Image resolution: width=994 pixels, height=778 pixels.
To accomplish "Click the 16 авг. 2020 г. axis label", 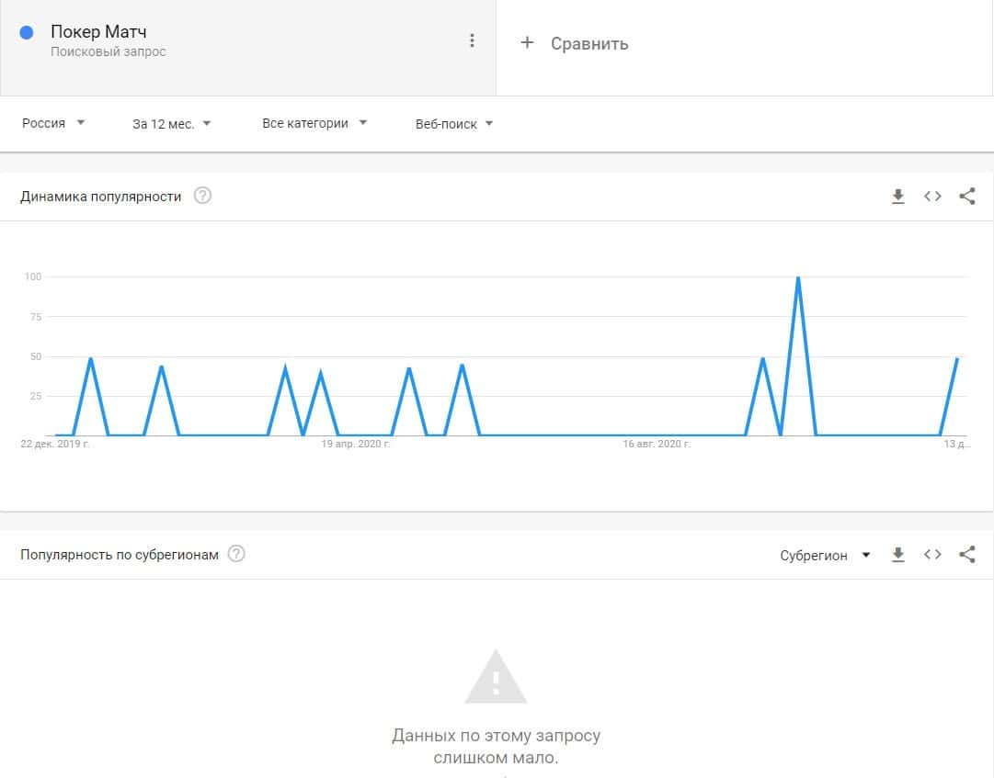I will pyautogui.click(x=657, y=444).
